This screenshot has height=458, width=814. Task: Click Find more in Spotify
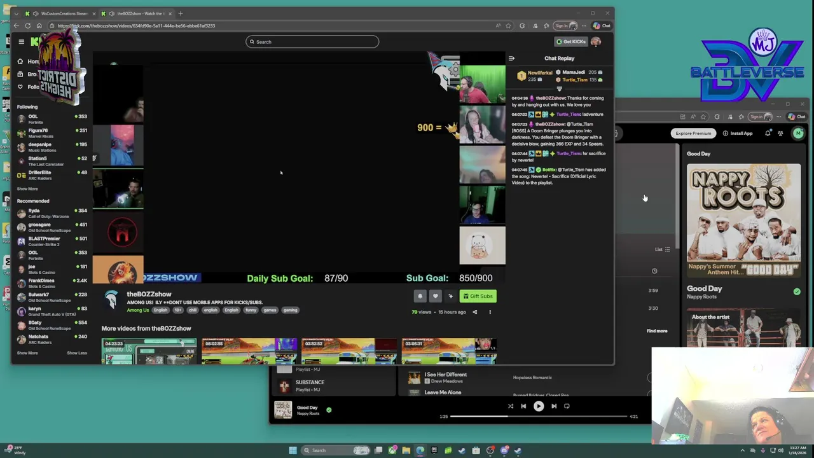[657, 331]
